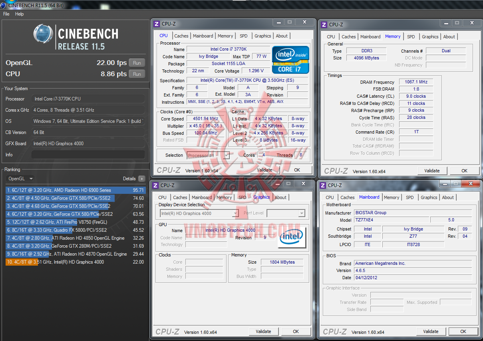483x341 pixels.
Task: Click the GPU memory size 1804 MBytes field
Action: pos(281,262)
